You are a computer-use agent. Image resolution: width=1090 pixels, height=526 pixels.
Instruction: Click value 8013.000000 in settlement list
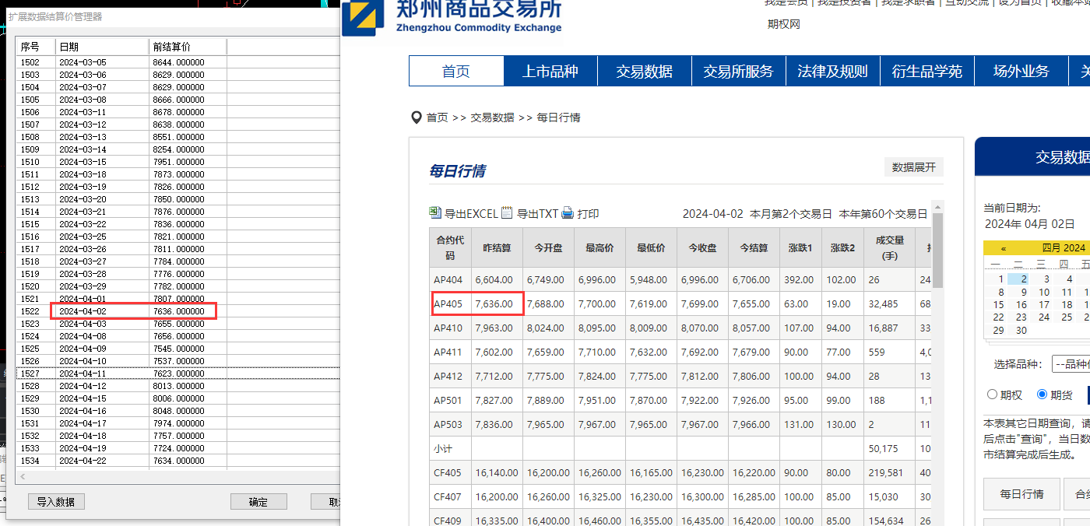(x=178, y=386)
